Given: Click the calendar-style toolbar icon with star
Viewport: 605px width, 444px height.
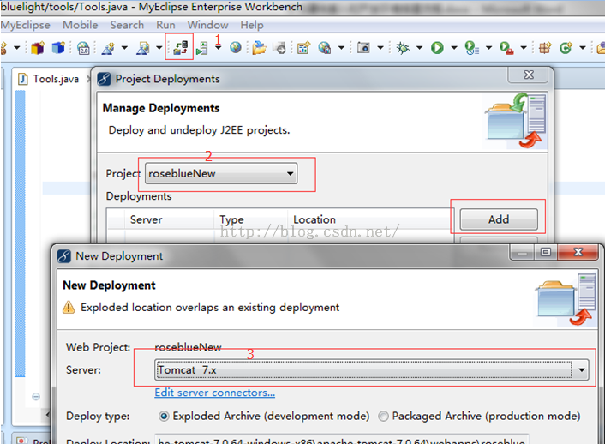Looking at the screenshot, I should [303, 48].
